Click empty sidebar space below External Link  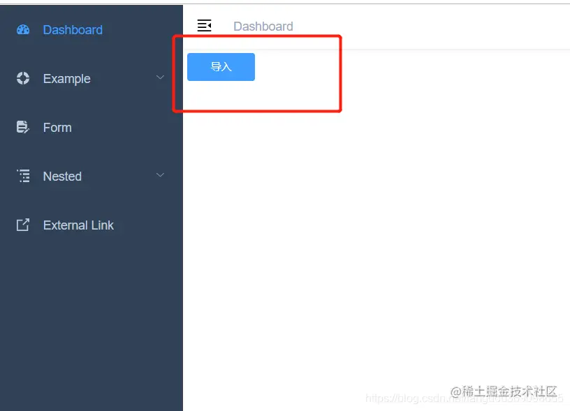(x=92, y=320)
